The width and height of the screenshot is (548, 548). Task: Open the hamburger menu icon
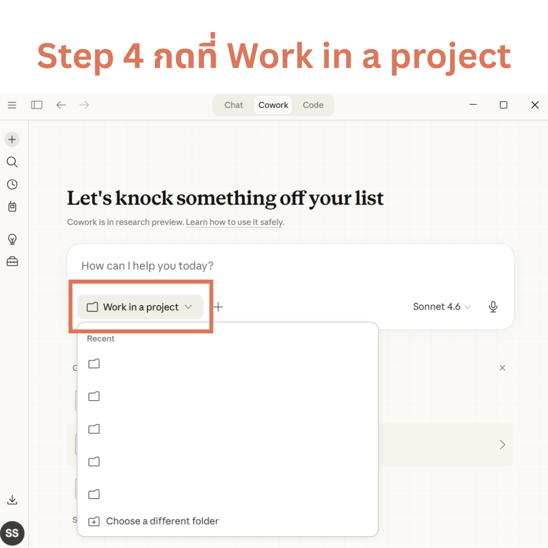12,105
